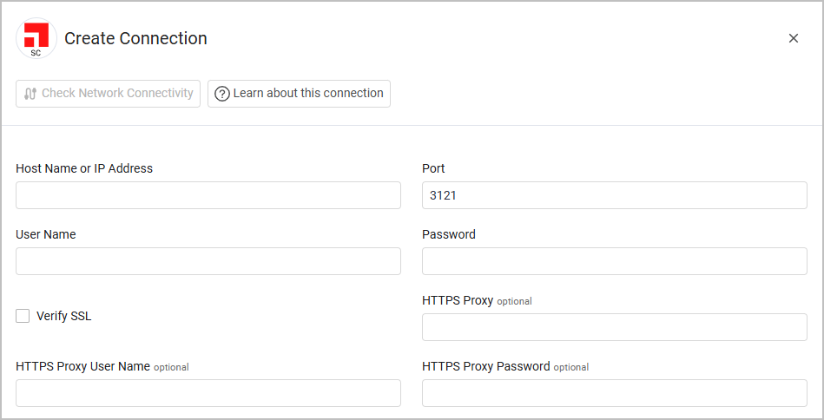This screenshot has width=824, height=420.
Task: Open Learn about this connection
Action: (299, 94)
